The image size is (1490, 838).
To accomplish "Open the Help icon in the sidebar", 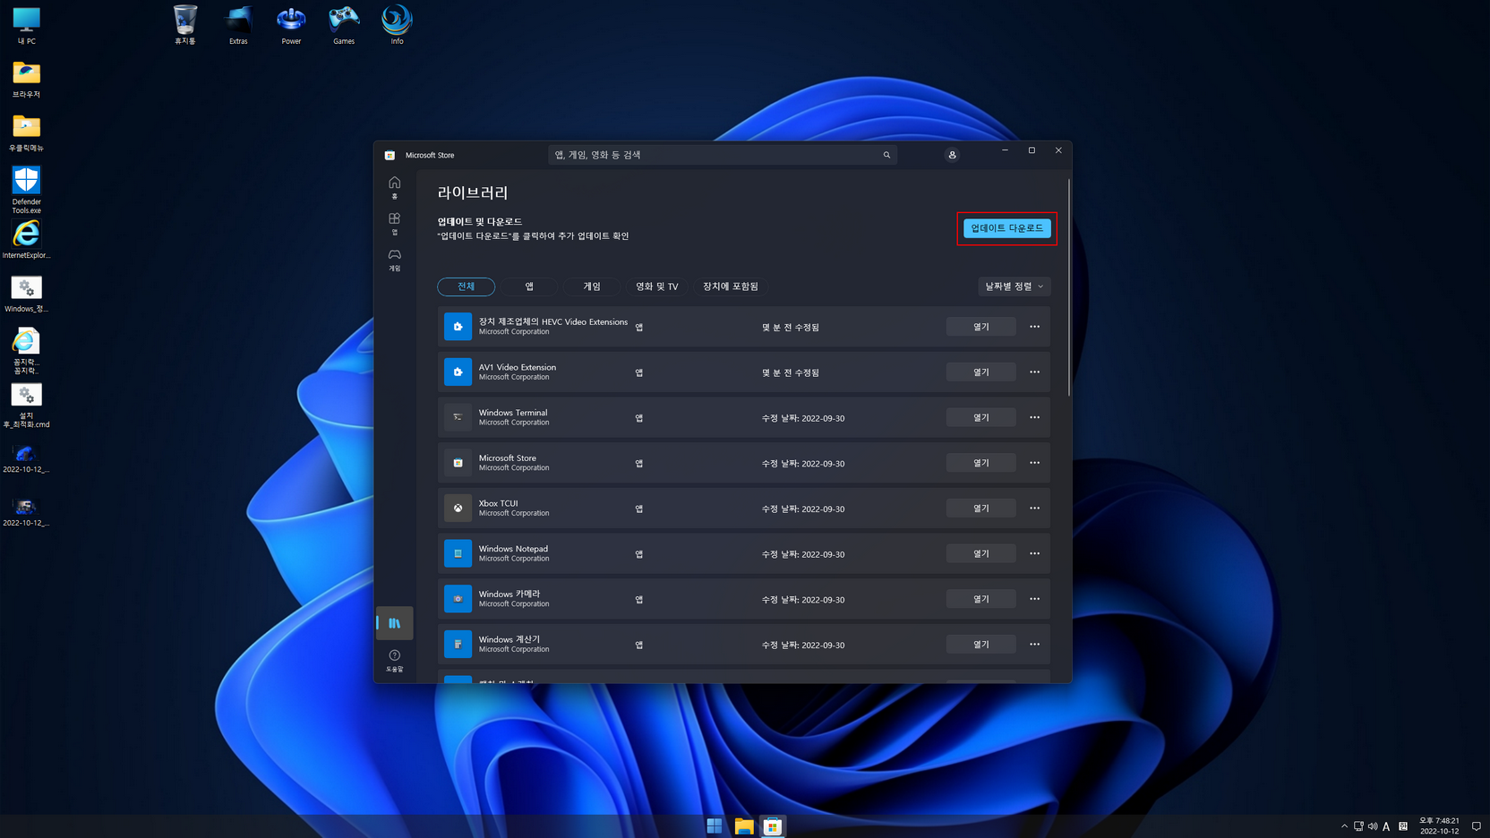I will coord(395,661).
